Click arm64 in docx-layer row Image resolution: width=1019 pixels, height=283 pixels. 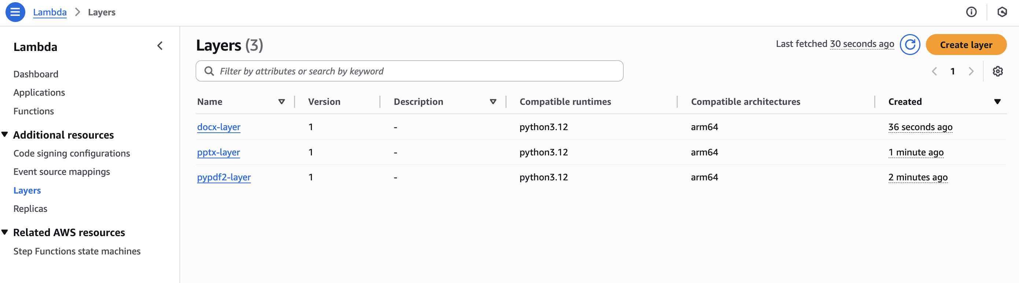704,127
